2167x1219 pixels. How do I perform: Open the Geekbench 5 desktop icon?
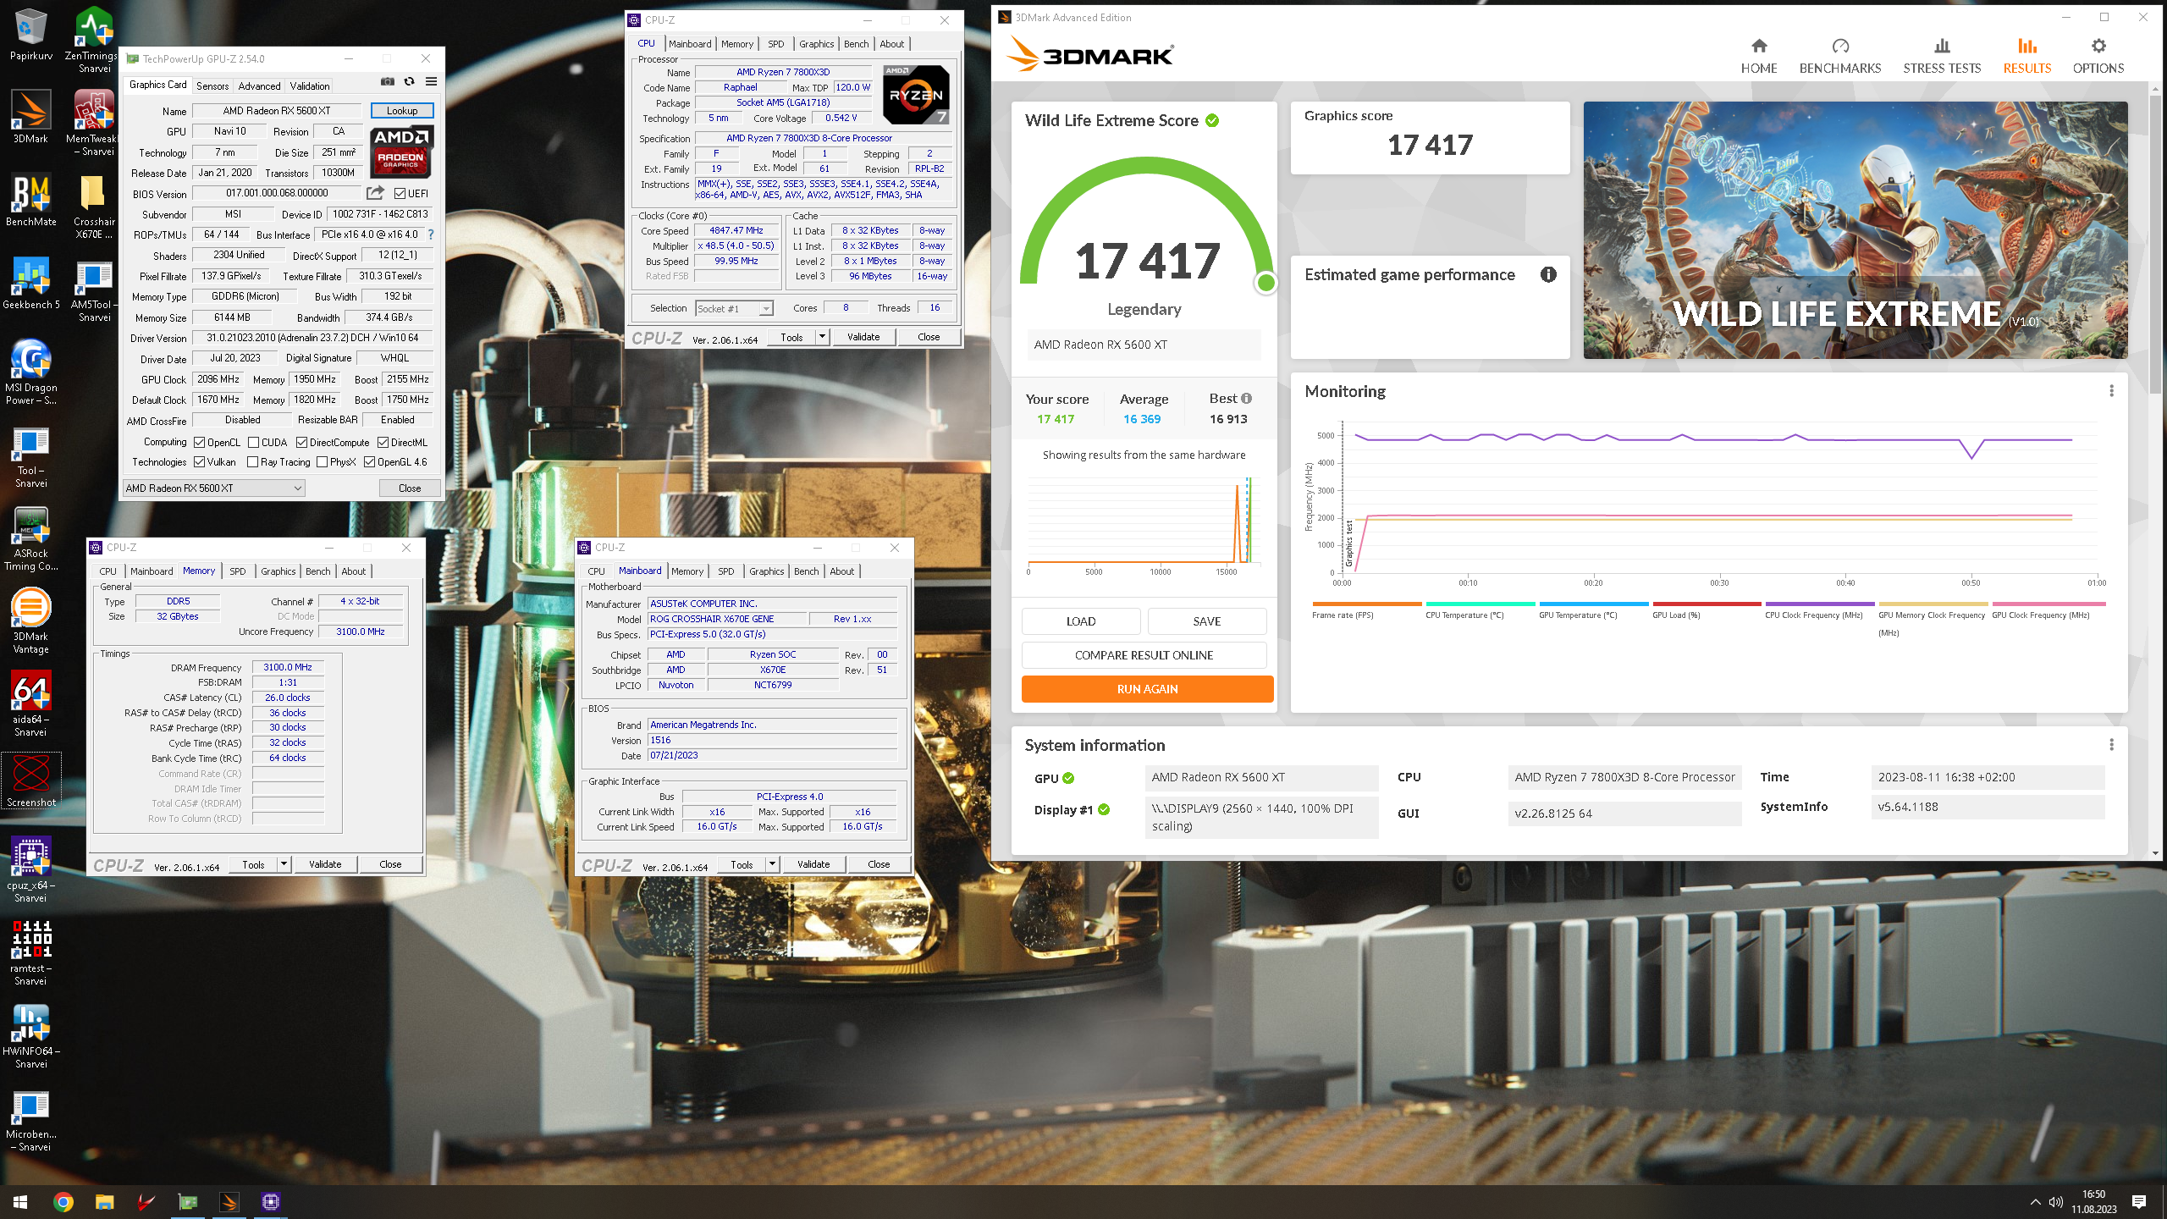point(30,283)
